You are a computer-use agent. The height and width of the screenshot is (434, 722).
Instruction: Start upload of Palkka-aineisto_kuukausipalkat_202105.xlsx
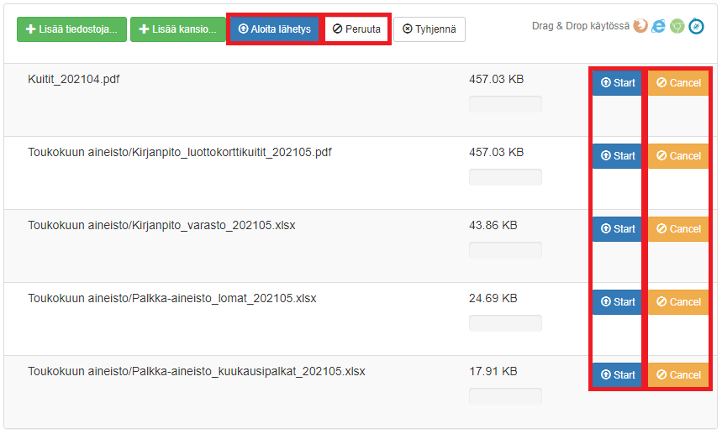617,375
